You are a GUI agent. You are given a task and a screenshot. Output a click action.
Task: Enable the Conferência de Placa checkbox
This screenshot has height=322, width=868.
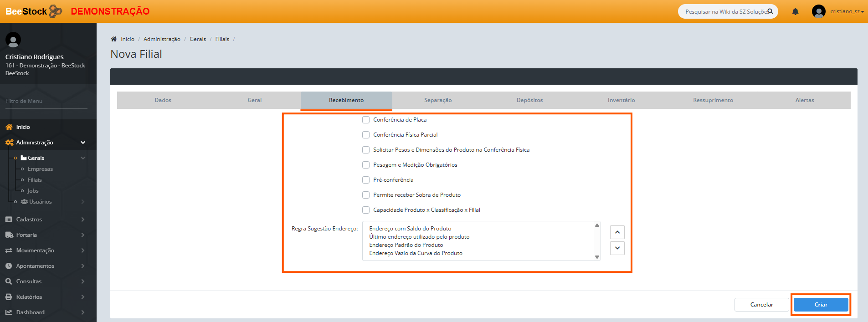[366, 120]
